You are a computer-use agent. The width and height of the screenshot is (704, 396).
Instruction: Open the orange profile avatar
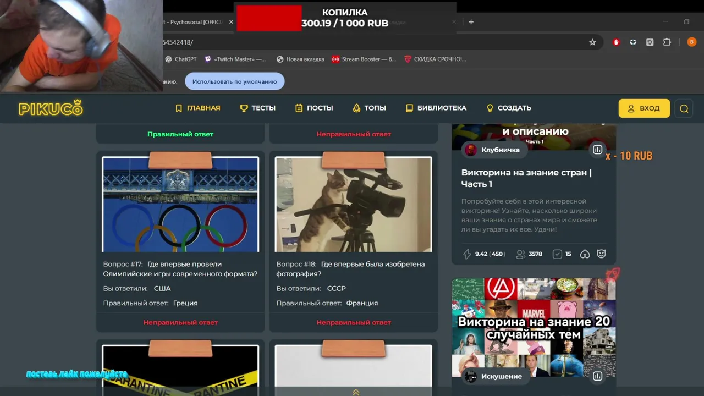pos(692,42)
